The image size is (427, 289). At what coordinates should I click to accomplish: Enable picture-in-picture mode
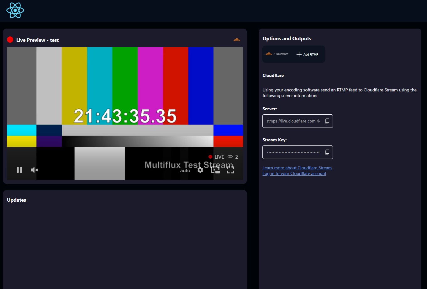click(215, 170)
